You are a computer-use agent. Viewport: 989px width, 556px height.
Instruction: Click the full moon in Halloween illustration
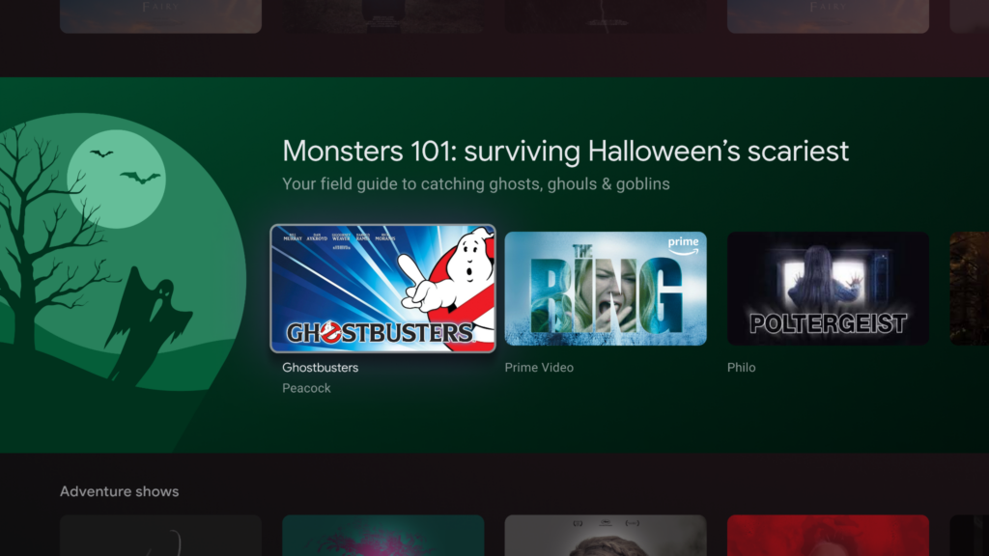point(117,179)
